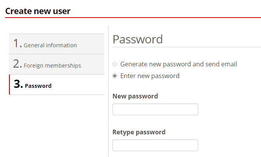Click the "New password" field label
This screenshot has width=261, height=157.
(x=135, y=96)
